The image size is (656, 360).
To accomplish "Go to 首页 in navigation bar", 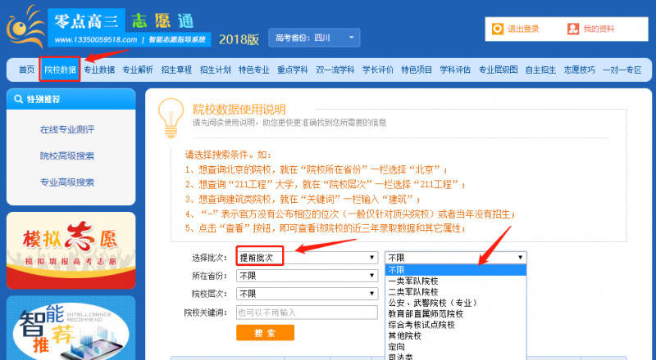I will click(27, 70).
